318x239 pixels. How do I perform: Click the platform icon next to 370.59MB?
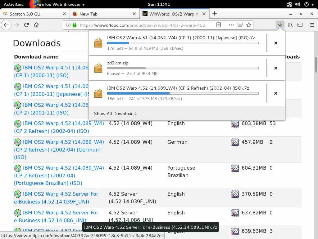coord(235,194)
